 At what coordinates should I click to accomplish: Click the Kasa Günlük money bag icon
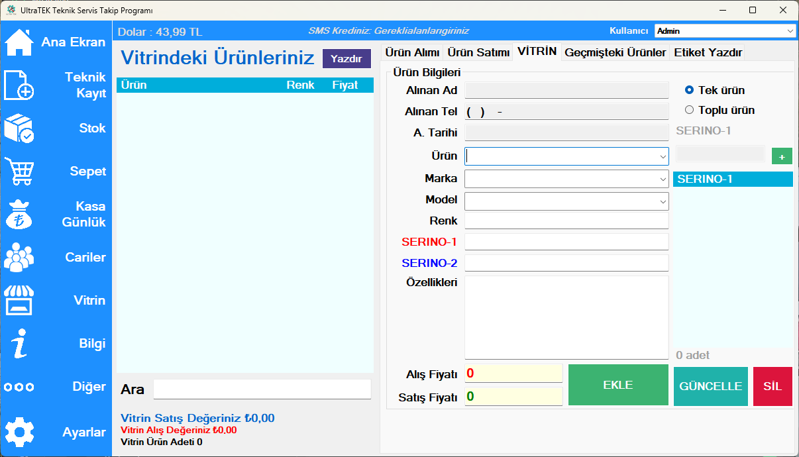19,215
